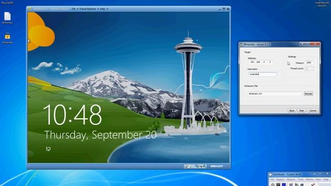Click the VMware Player title bar icon

29,9
